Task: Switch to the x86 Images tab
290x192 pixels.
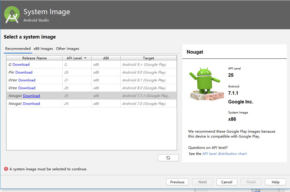Action: coord(43,49)
